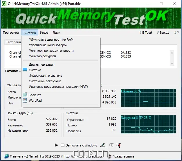Click the memory list scroll down arrow

point(172,63)
